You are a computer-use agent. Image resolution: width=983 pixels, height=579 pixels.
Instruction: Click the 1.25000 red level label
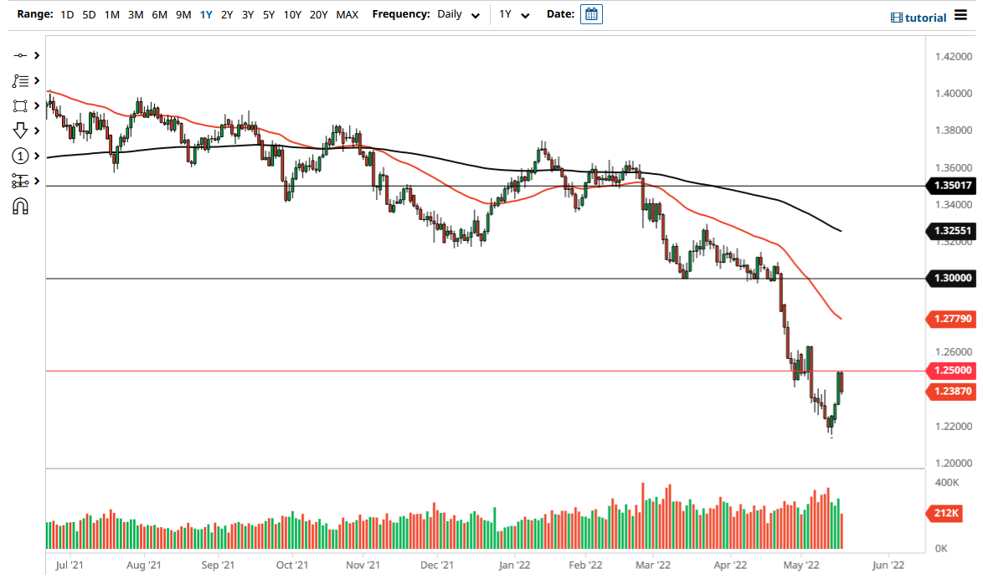pos(950,371)
